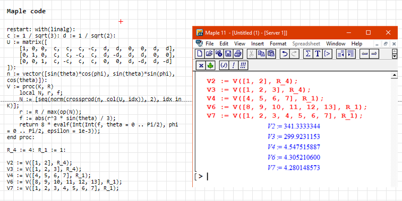
Task: Execute entire worksheet with triple exclamation icon
Action: [x=243, y=66]
